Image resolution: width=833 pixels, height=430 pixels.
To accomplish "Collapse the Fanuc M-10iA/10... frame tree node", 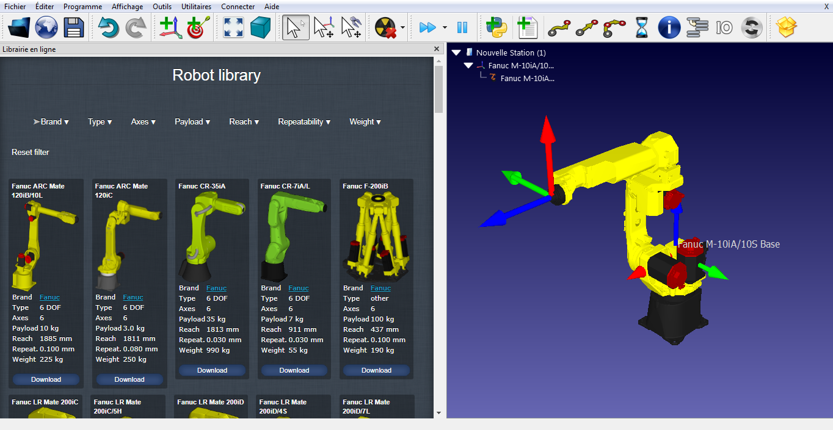I will click(x=468, y=66).
